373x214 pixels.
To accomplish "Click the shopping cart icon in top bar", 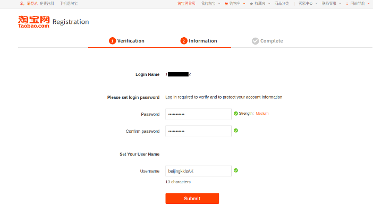I will click(x=226, y=4).
